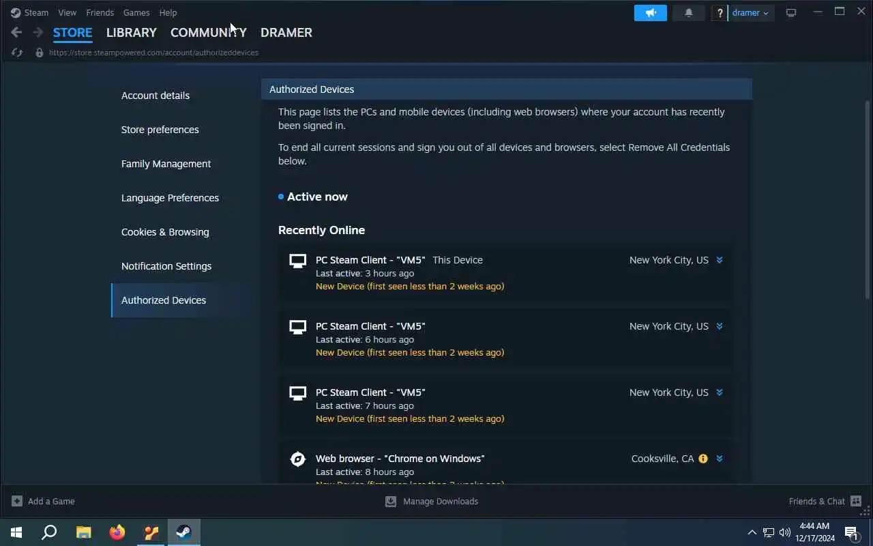
Task: Open the Help menu
Action: (x=168, y=12)
